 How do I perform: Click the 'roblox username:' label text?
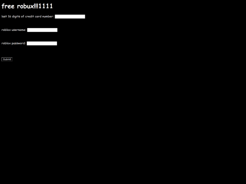pos(14,30)
